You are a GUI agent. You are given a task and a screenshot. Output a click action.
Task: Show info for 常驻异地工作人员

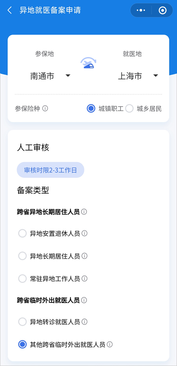pos(85,279)
